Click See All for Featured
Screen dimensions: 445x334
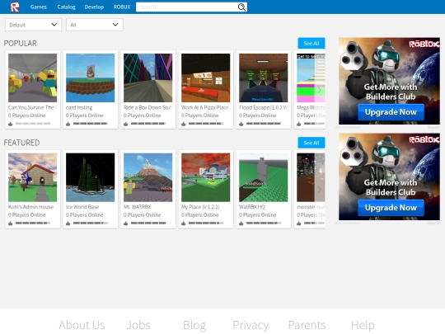pyautogui.click(x=311, y=143)
